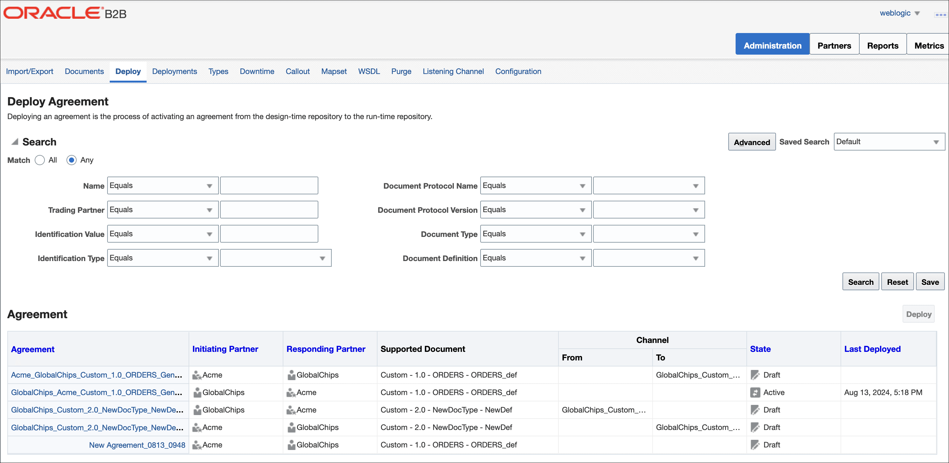
Task: Sort by Responding Partner column
Action: coord(326,349)
